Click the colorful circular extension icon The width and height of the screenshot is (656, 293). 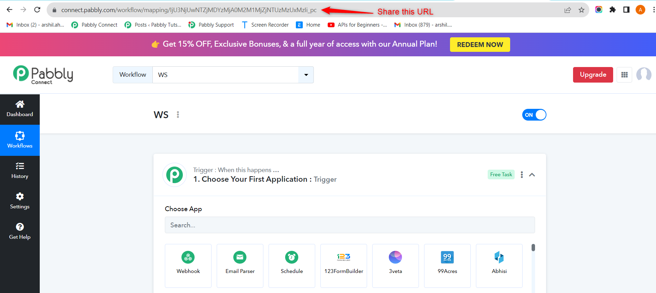tap(599, 10)
